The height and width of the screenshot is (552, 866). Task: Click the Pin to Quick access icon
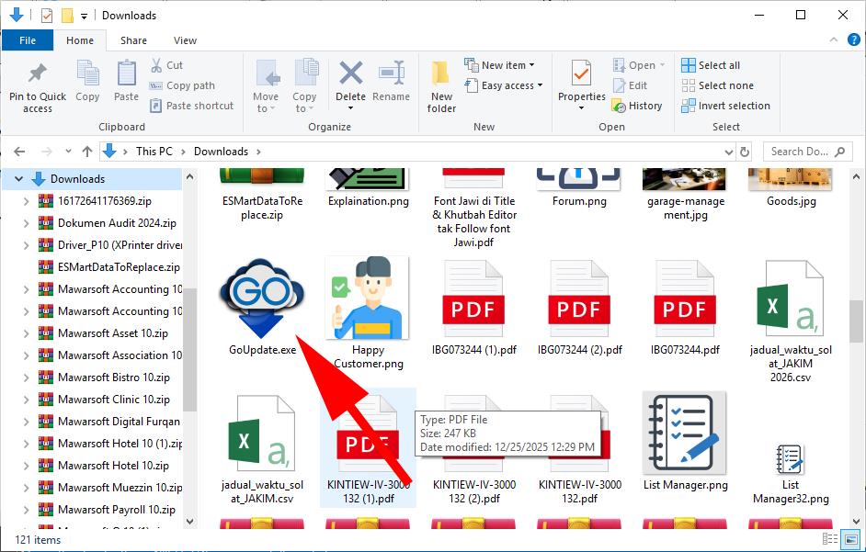pos(38,73)
